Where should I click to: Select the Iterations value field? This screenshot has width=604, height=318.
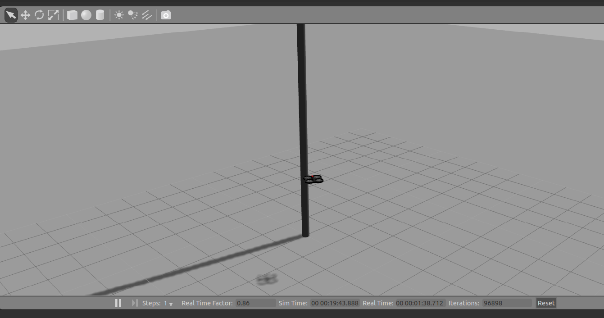click(x=507, y=303)
